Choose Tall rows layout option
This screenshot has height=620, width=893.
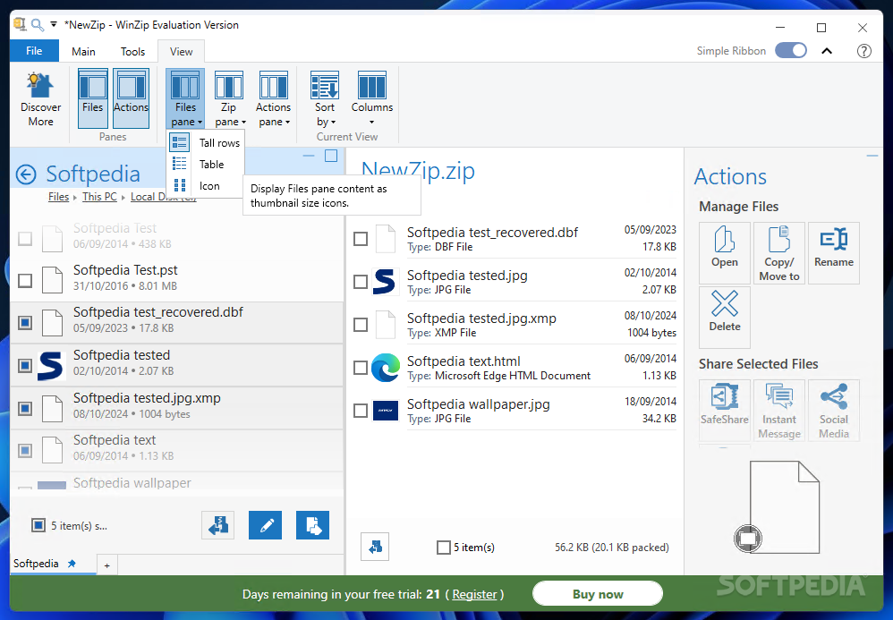(x=206, y=143)
